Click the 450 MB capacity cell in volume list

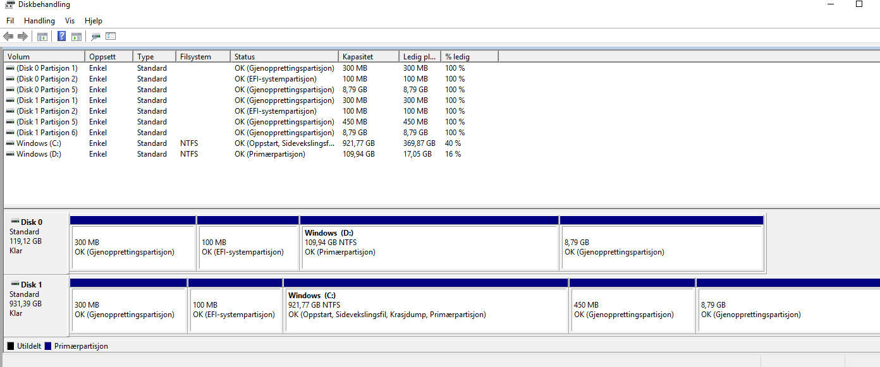[x=355, y=122]
